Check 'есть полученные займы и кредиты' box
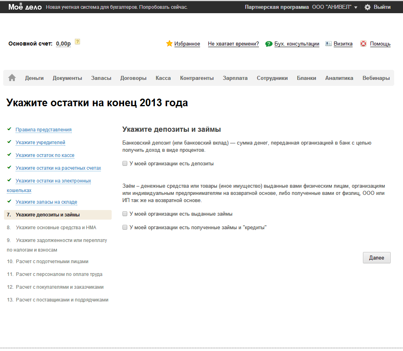The width and height of the screenshot is (403, 351). point(125,227)
